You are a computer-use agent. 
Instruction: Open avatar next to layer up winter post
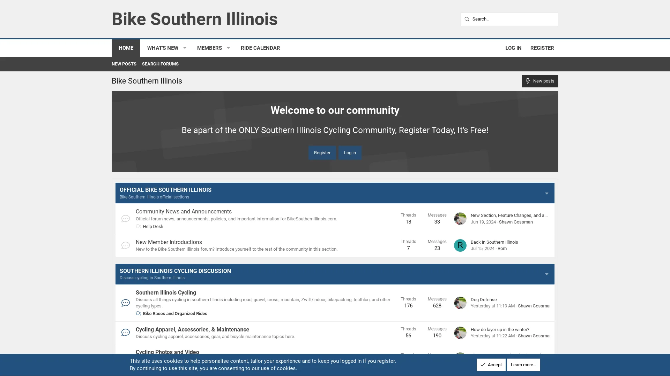click(x=460, y=333)
